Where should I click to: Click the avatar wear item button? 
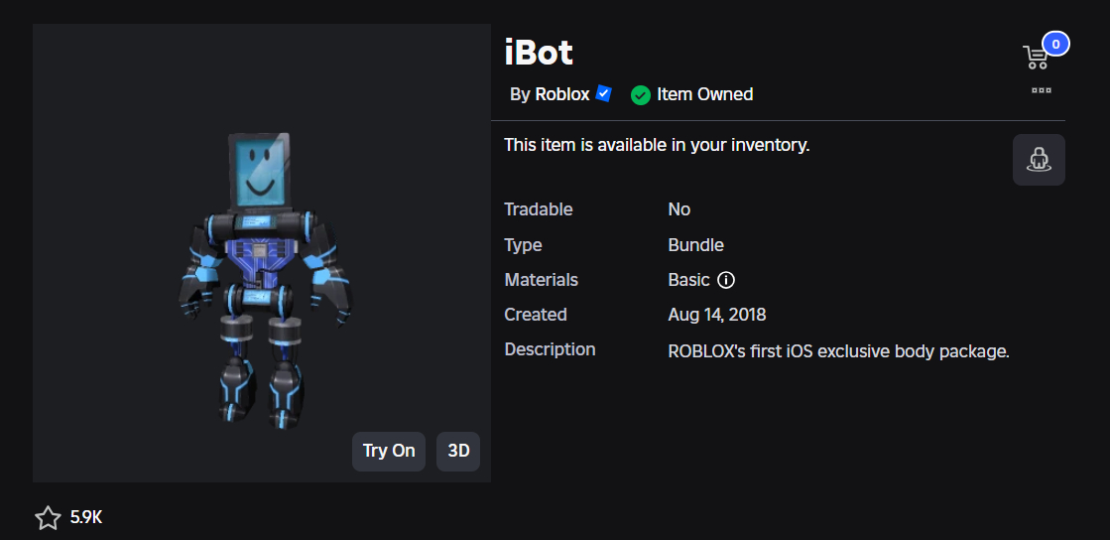(x=1039, y=160)
